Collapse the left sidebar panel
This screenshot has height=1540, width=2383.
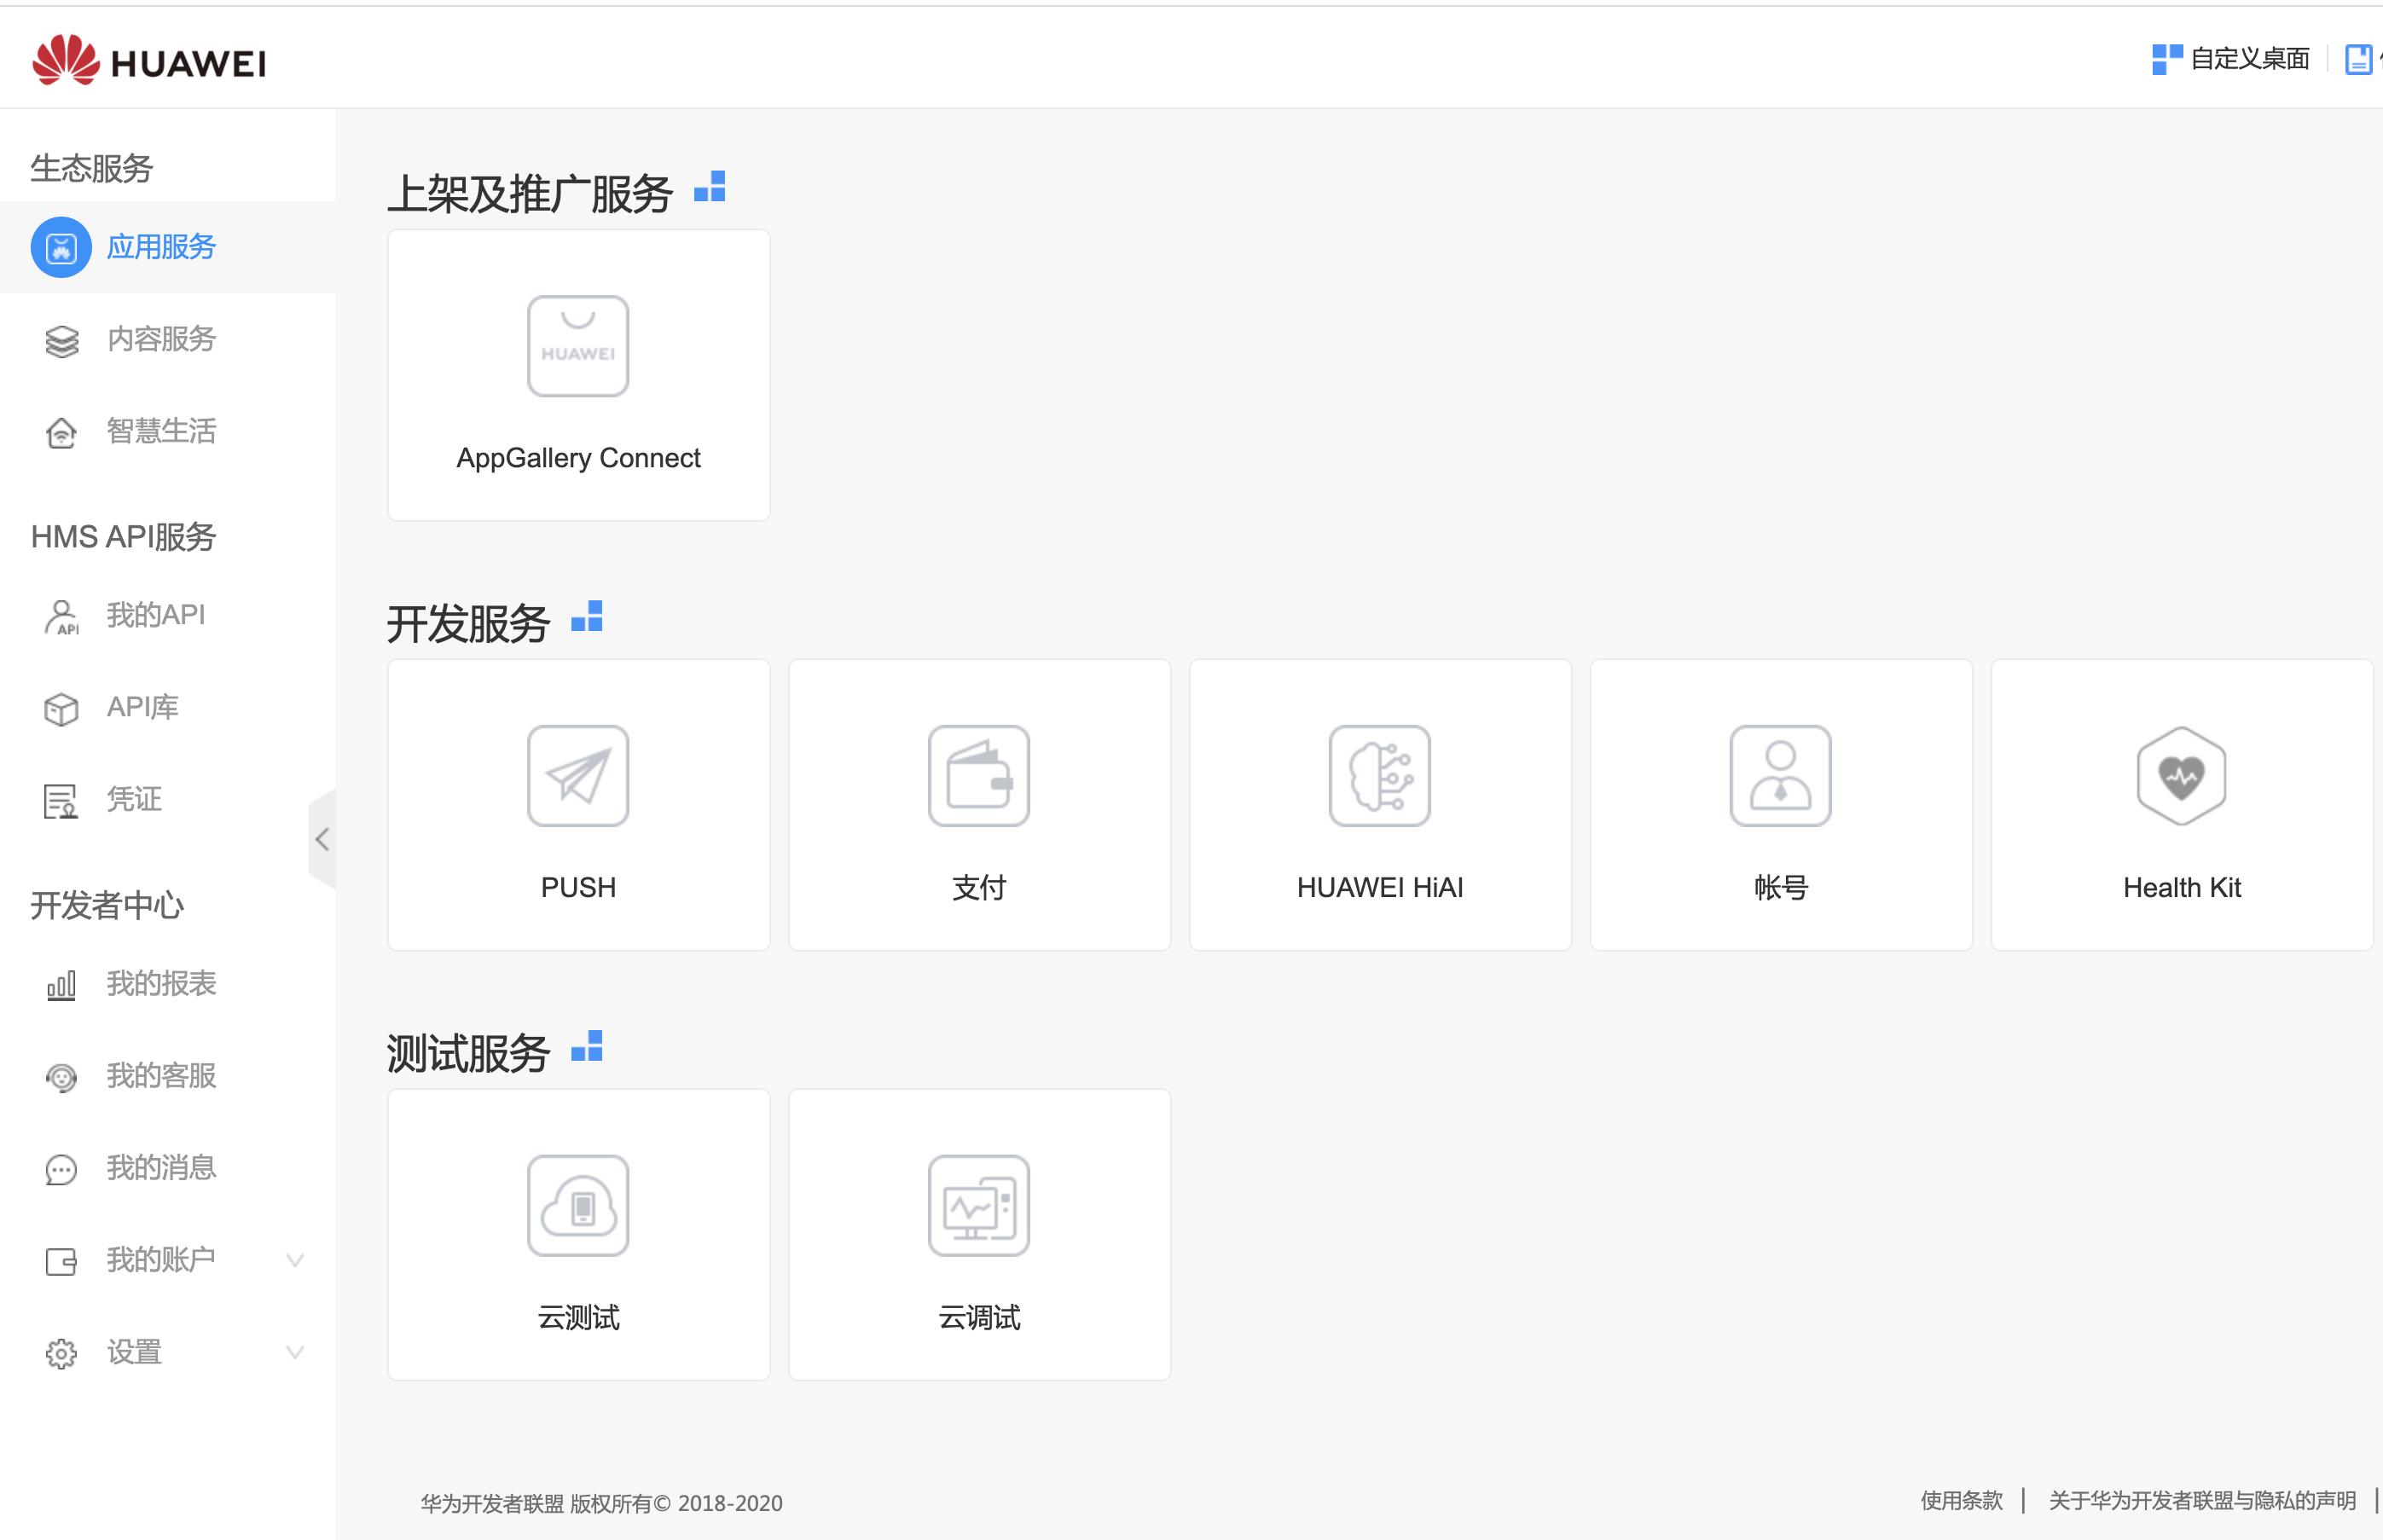click(322, 838)
